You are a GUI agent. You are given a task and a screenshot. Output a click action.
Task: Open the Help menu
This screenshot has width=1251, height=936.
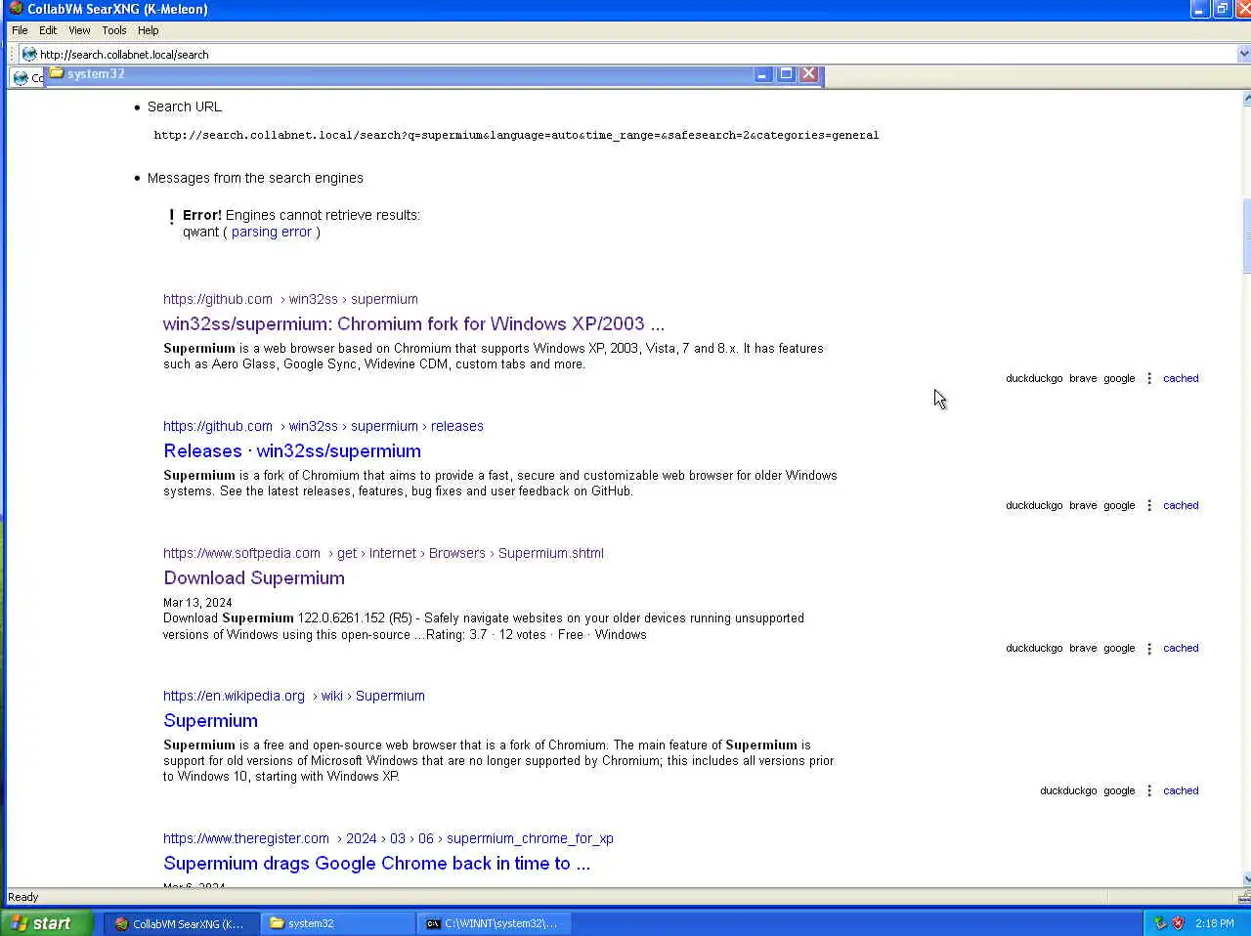pos(149,30)
